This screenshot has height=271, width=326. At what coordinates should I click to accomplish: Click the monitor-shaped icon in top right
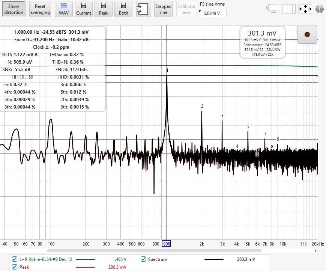[273, 9]
